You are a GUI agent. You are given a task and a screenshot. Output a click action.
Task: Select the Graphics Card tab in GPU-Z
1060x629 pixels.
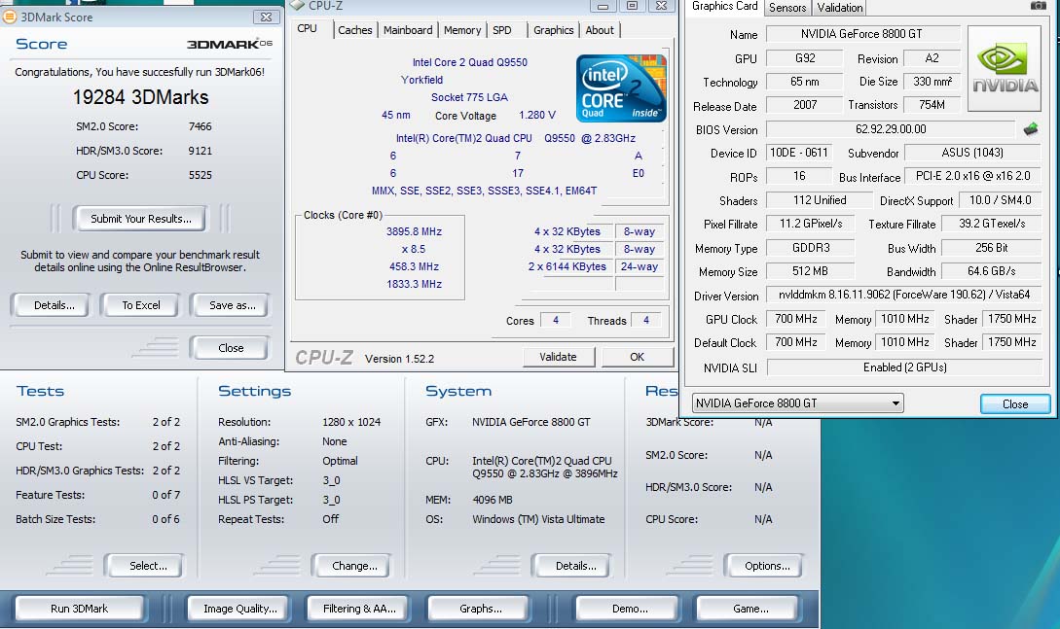tap(725, 6)
